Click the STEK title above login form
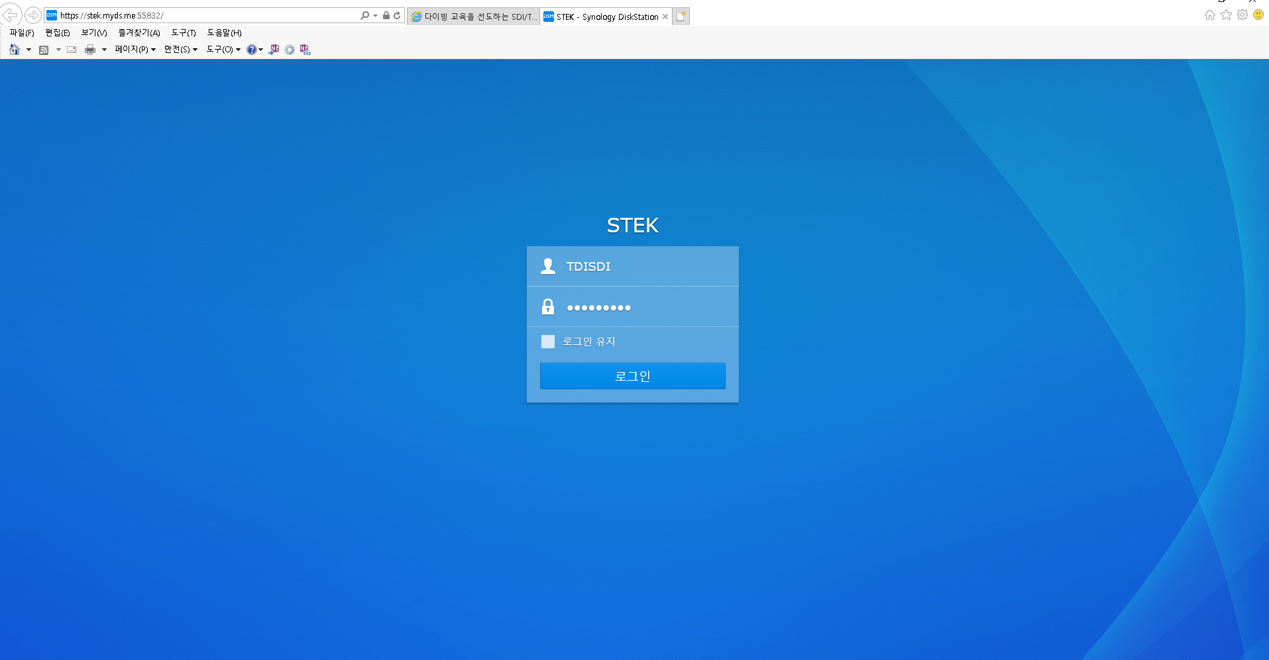The height and width of the screenshot is (660, 1269). [633, 226]
